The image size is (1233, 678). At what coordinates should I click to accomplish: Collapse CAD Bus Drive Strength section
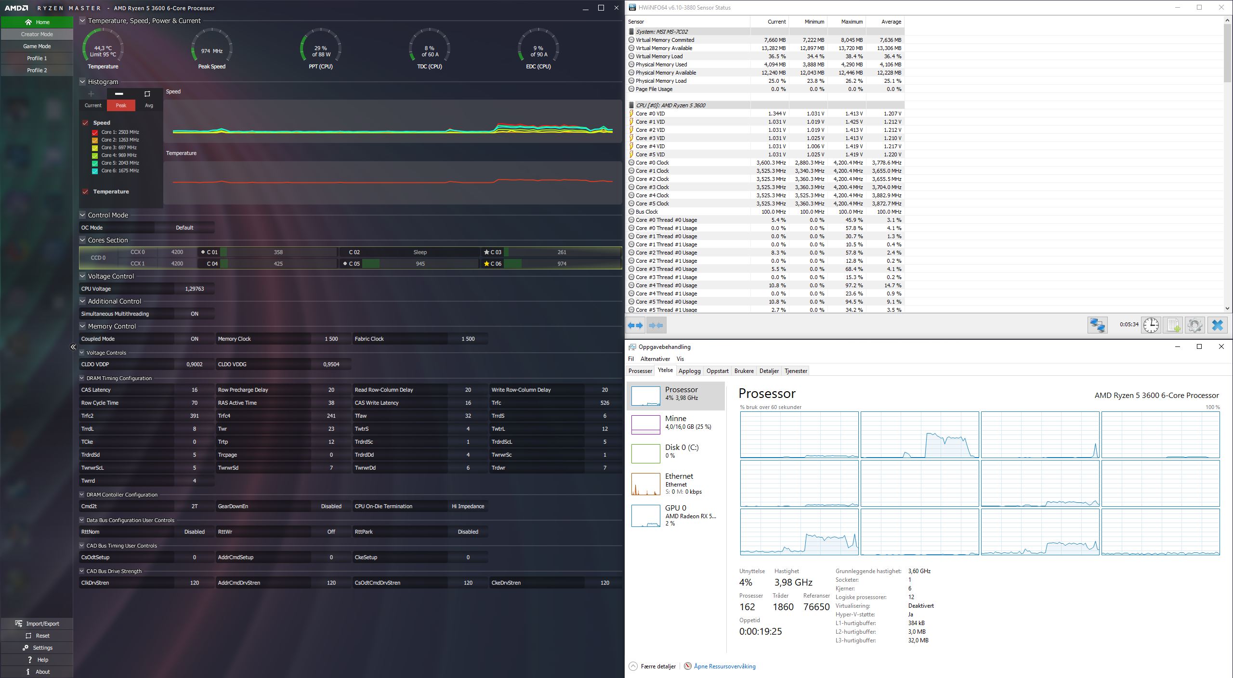(x=81, y=571)
